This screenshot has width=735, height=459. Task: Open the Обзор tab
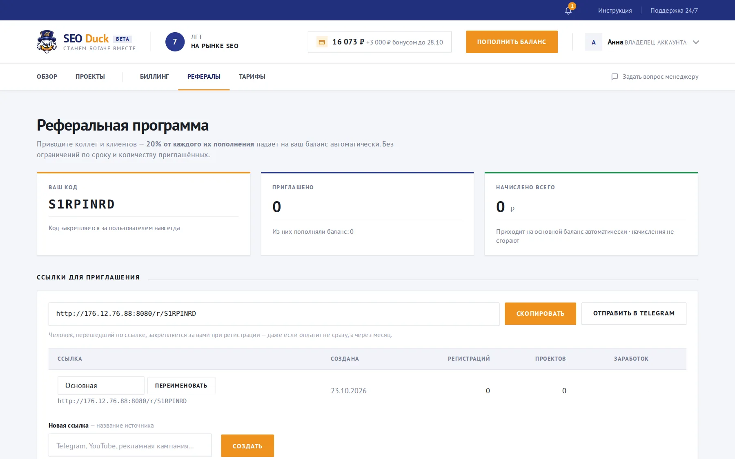point(47,77)
